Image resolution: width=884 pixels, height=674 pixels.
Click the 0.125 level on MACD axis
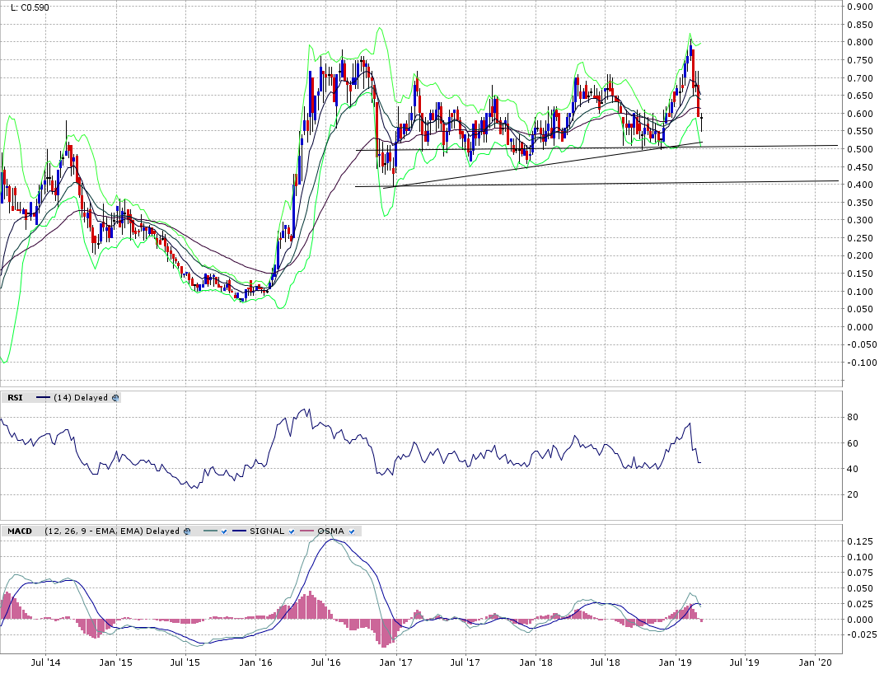tap(862, 541)
